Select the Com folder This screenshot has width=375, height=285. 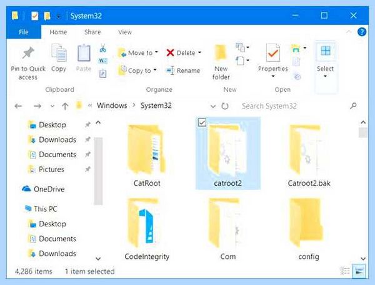pyautogui.click(x=227, y=229)
